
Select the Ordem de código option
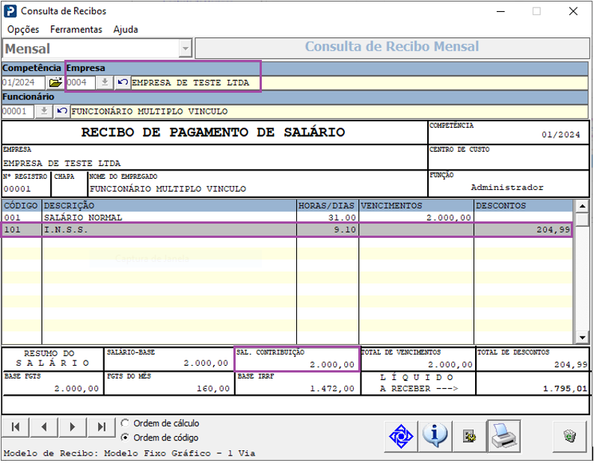coord(159,438)
